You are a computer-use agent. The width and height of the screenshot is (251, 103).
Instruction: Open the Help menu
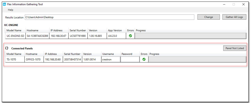pyautogui.click(x=10, y=10)
